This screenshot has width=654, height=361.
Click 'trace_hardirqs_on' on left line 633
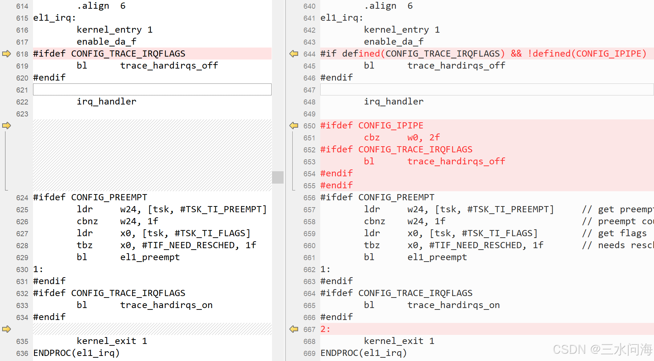(167, 305)
